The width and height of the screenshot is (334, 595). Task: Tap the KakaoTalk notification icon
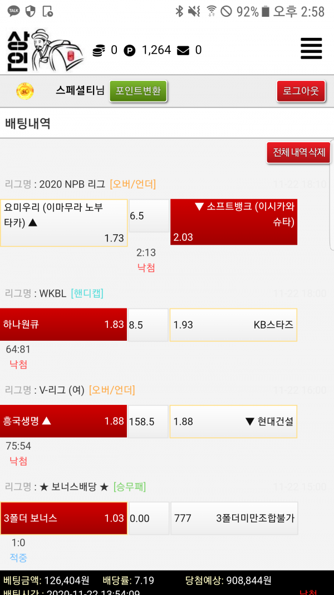pyautogui.click(x=13, y=11)
